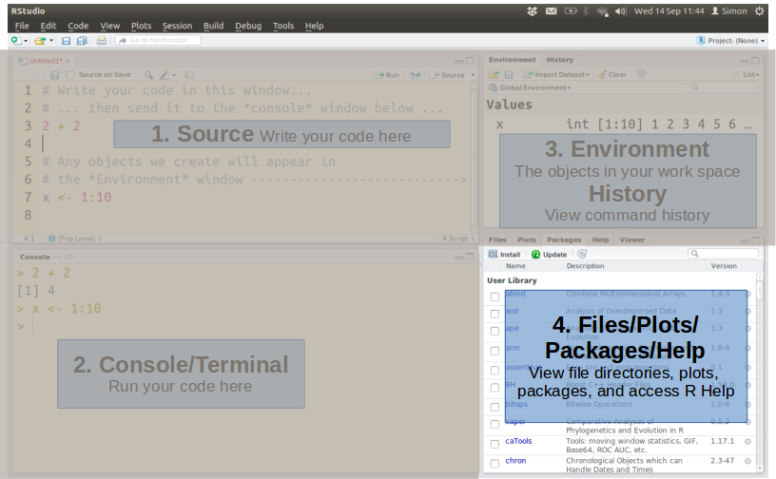Open the Wi-Fi network indicator
The image size is (776, 479).
pos(602,11)
